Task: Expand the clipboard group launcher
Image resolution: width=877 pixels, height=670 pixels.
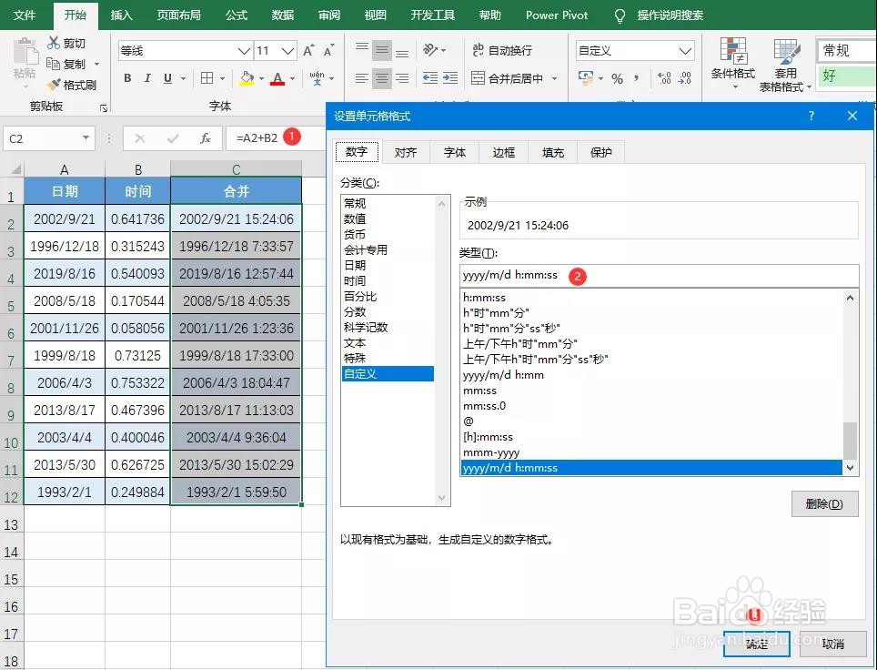Action: click(104, 108)
